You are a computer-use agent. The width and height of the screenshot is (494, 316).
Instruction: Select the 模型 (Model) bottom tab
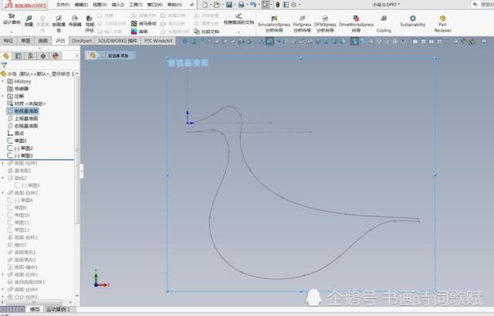35,309
